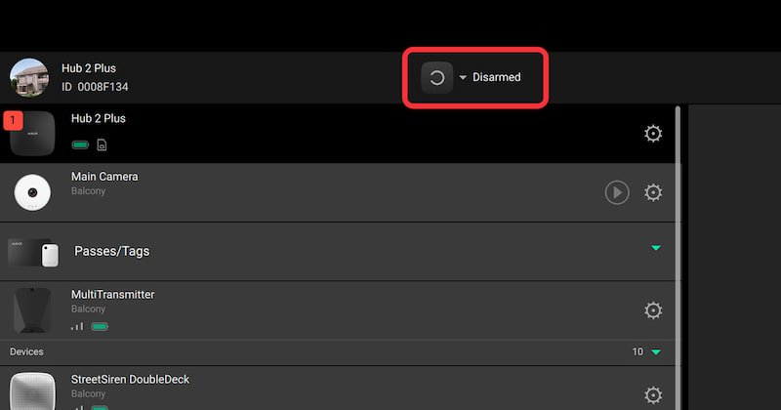The image size is (781, 410).
Task: Collapse the Devices list arrow
Action: [x=656, y=352]
